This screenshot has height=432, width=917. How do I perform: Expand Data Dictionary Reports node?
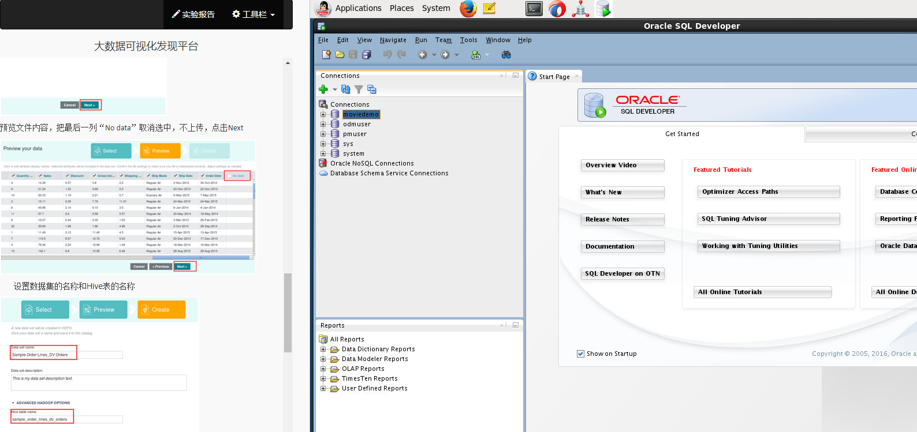[x=323, y=349]
